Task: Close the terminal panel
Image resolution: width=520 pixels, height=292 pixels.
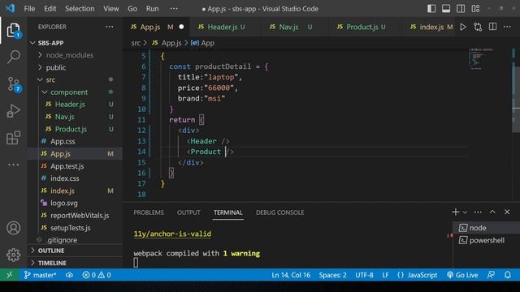Action: [507, 212]
